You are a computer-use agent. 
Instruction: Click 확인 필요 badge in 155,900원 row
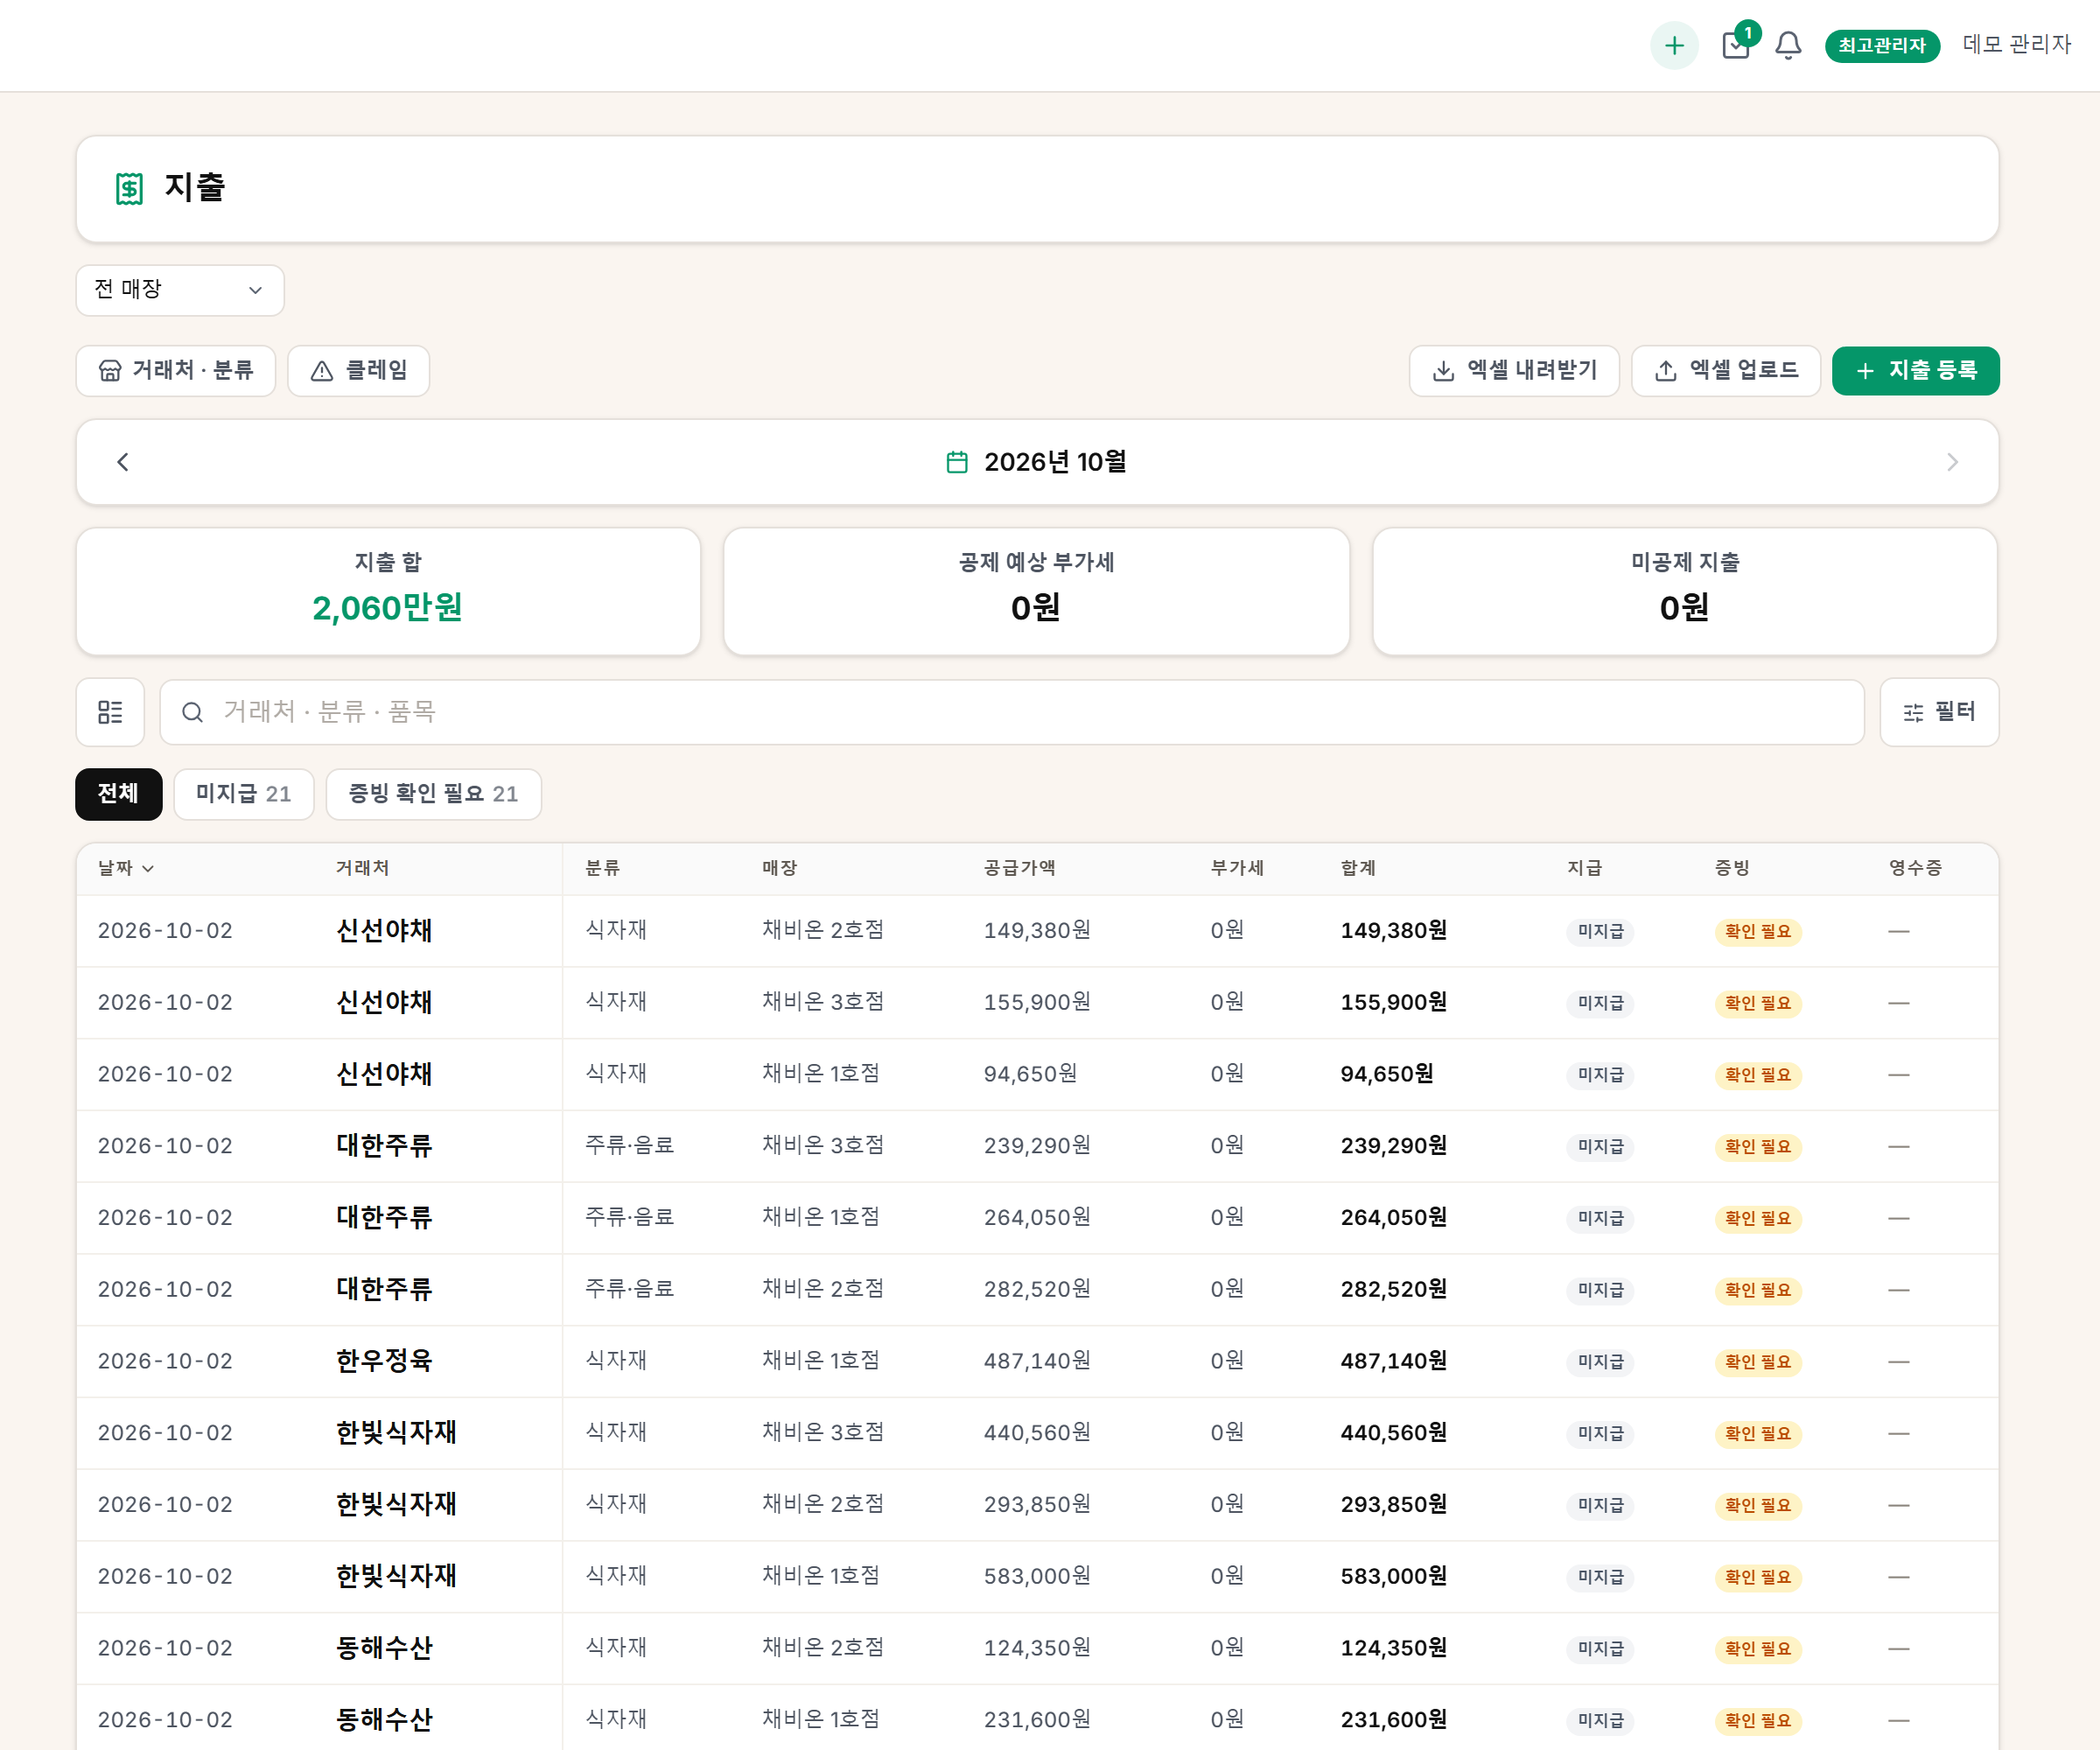point(1758,1003)
